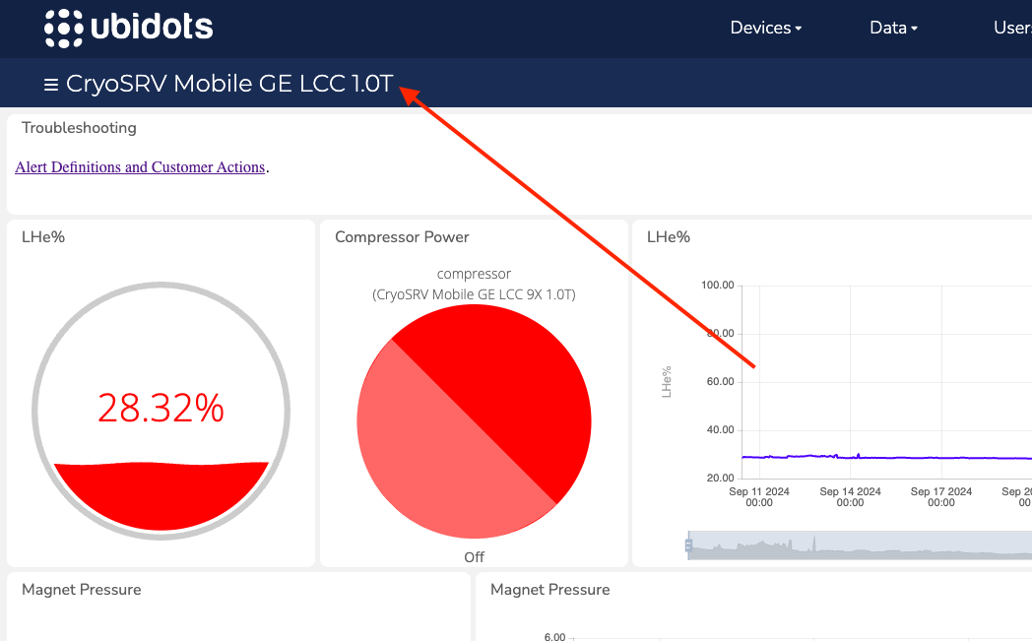Click the Sep 17 2024 axis label

[941, 497]
